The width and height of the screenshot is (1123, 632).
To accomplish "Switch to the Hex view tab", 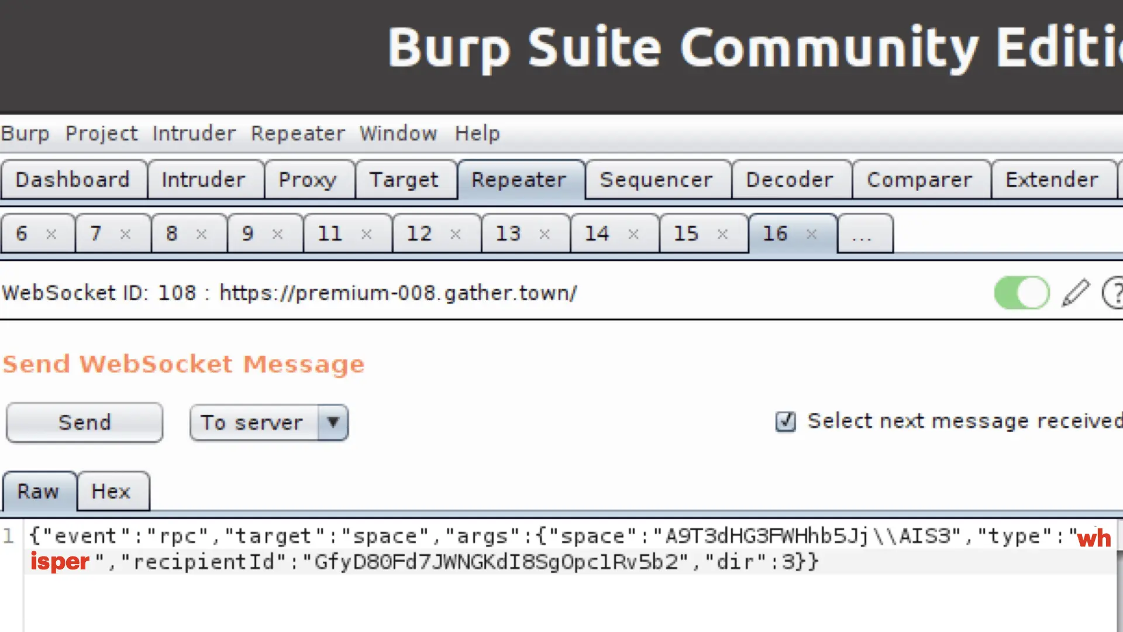I will 111,492.
